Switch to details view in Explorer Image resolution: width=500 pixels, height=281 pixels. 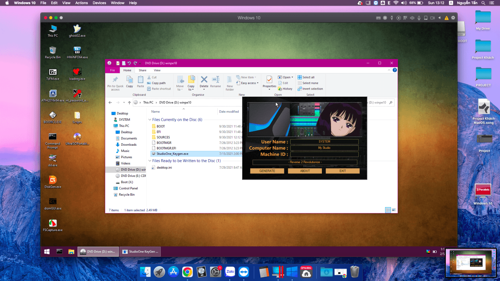[x=388, y=210]
